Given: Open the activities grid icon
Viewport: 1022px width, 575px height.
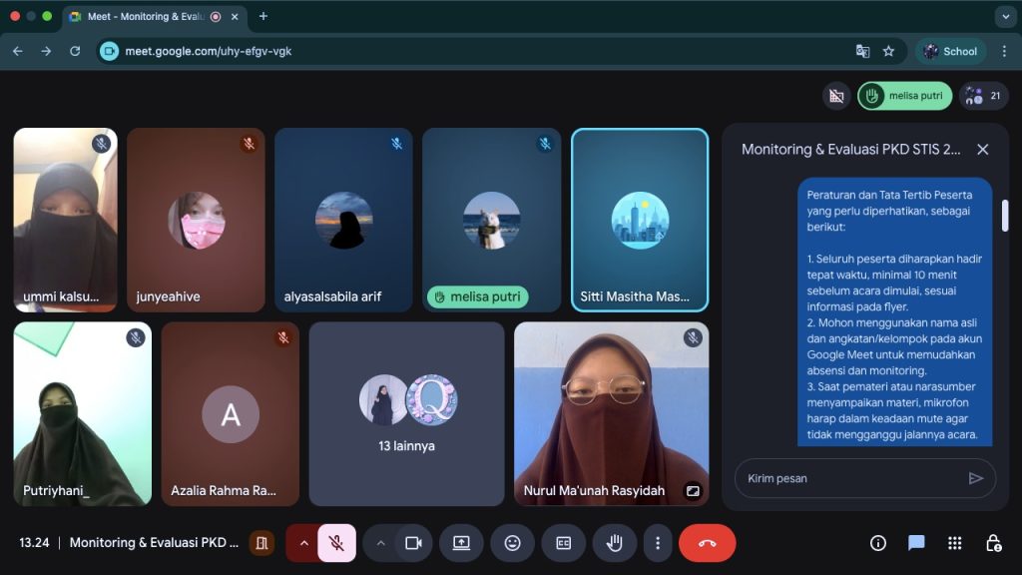Looking at the screenshot, I should (955, 543).
